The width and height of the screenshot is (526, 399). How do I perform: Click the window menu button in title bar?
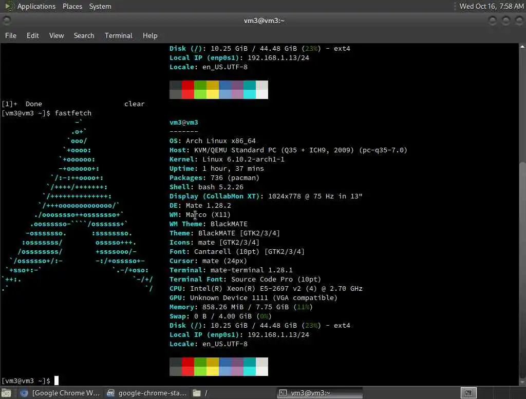[x=7, y=21]
